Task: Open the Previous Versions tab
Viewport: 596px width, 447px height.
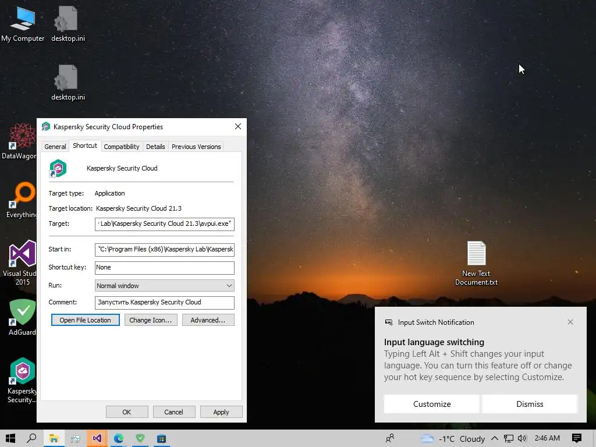Action: pyautogui.click(x=196, y=147)
